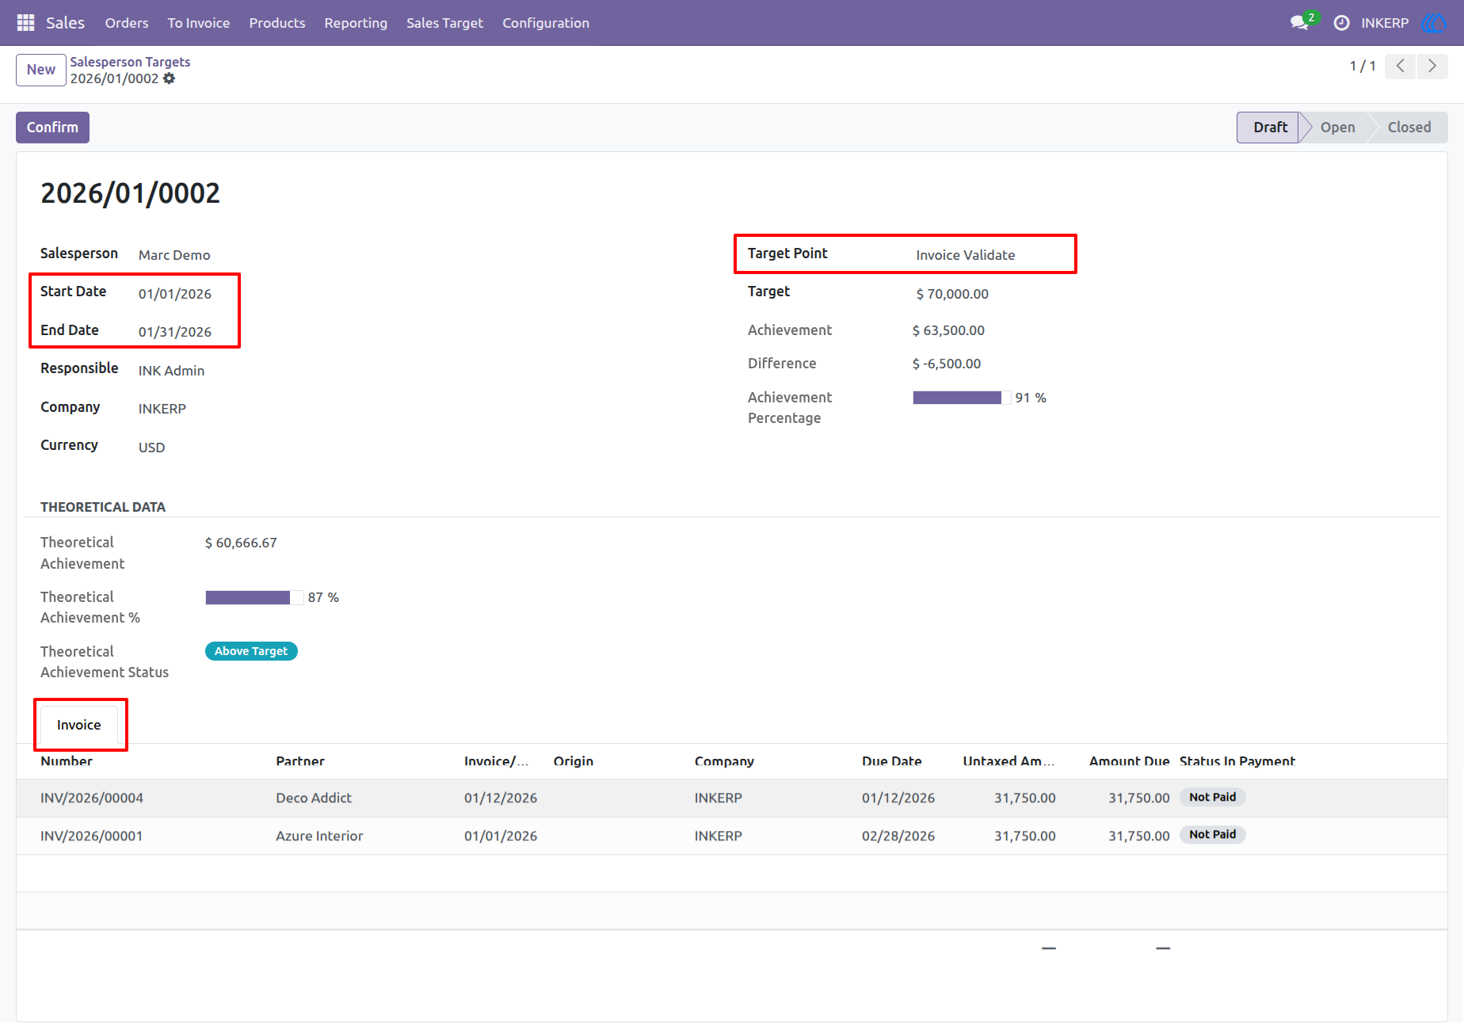
Task: Click the gear icon beside 2026/01/0002
Action: coord(169,78)
